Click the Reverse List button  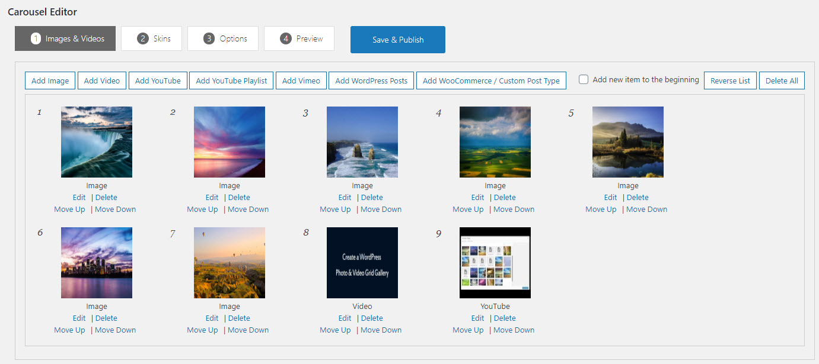(x=730, y=80)
